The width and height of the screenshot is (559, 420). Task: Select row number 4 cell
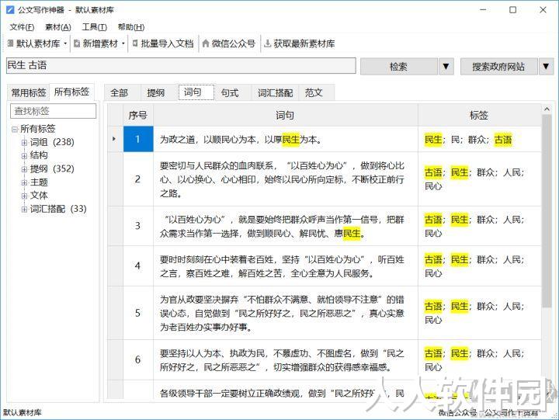(x=138, y=266)
